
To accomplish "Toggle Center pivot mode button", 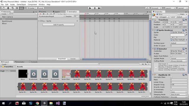I will (31, 8).
